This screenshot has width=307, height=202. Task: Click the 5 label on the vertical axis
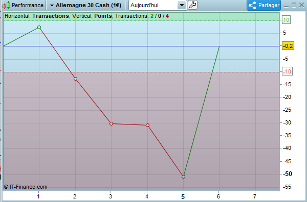(284, 33)
